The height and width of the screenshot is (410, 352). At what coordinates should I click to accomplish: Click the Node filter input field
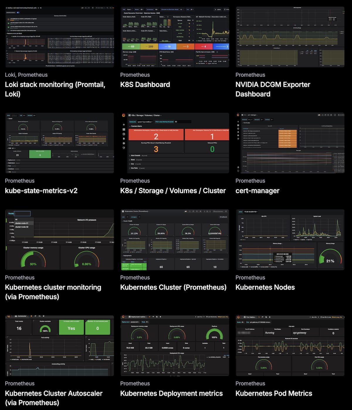click(x=22, y=213)
